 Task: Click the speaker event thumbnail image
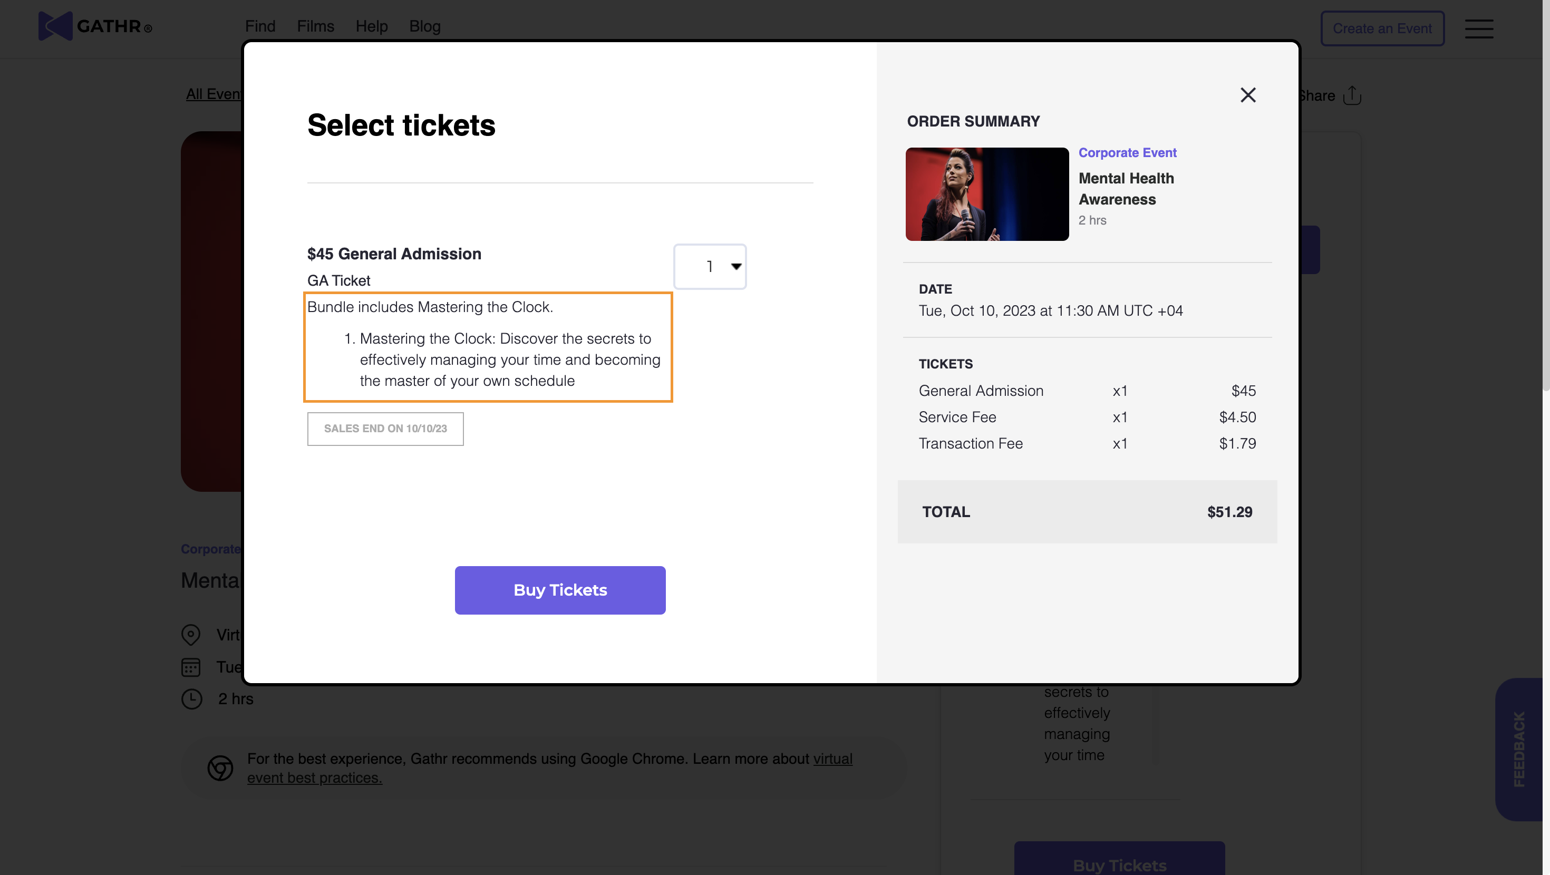point(986,194)
